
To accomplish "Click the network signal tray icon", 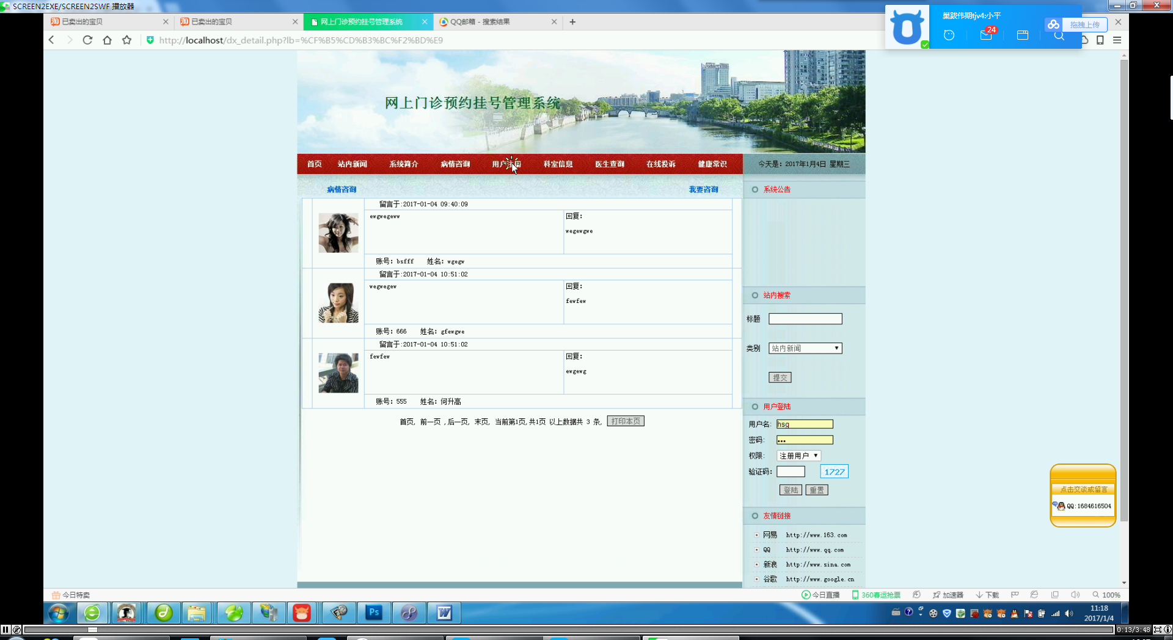I will [x=1055, y=613].
